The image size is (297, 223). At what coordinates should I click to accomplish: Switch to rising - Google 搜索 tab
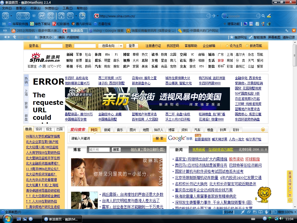coord(106,30)
